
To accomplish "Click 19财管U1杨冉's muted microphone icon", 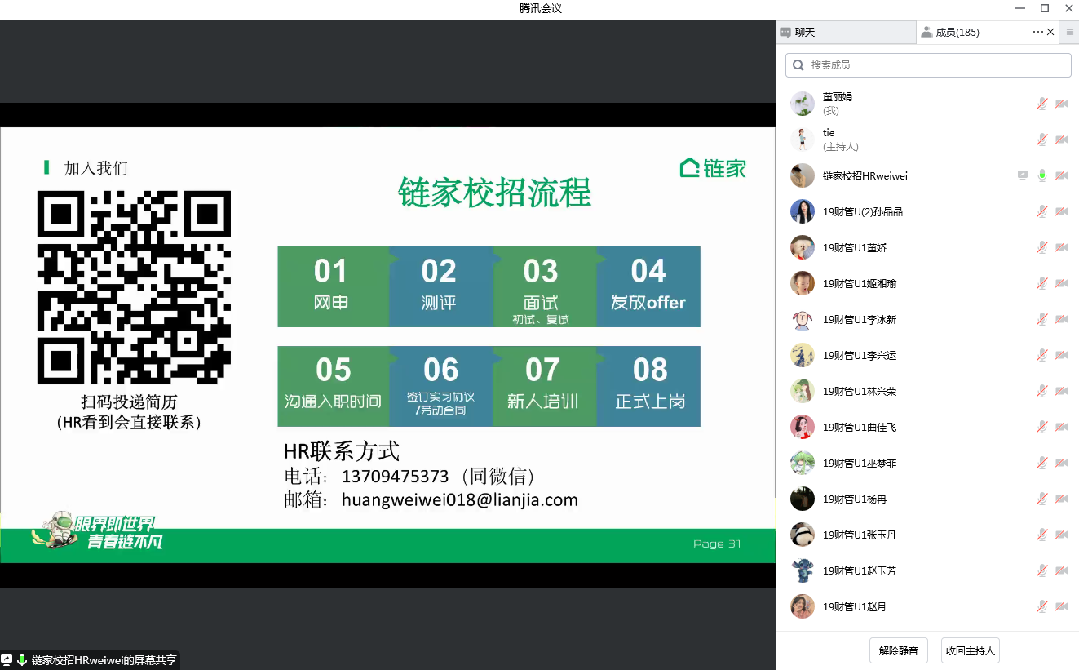I will pos(1042,499).
